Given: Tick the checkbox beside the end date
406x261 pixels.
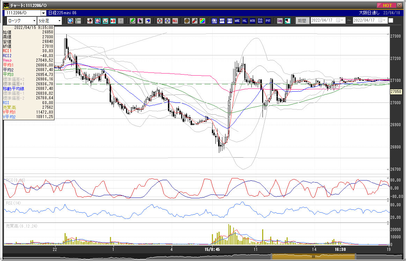Looking at the screenshot, I should (x=391, y=21).
